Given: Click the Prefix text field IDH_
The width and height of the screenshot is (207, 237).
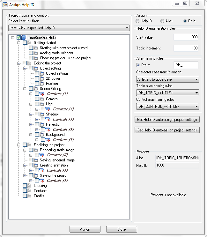Looking at the screenshot, I should coord(186,65).
